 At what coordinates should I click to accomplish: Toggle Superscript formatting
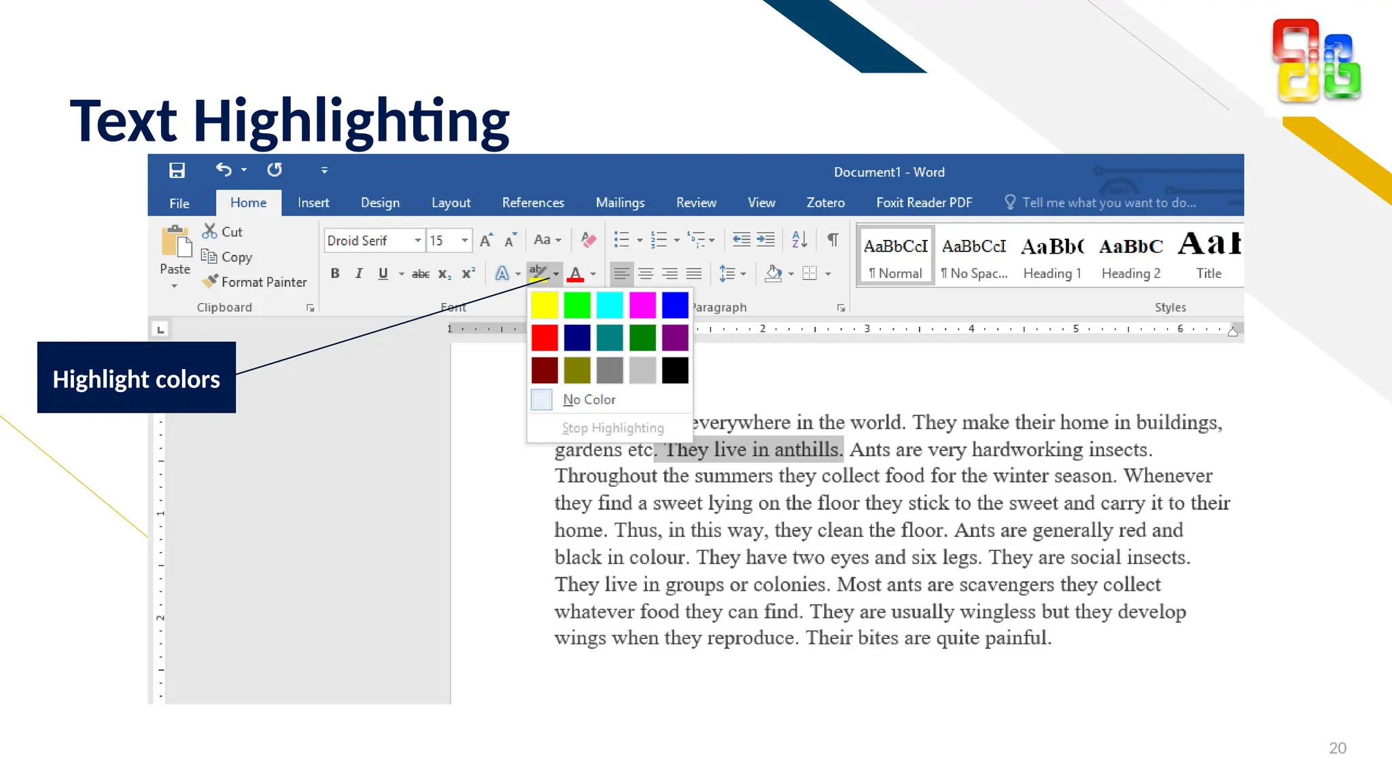tap(468, 273)
